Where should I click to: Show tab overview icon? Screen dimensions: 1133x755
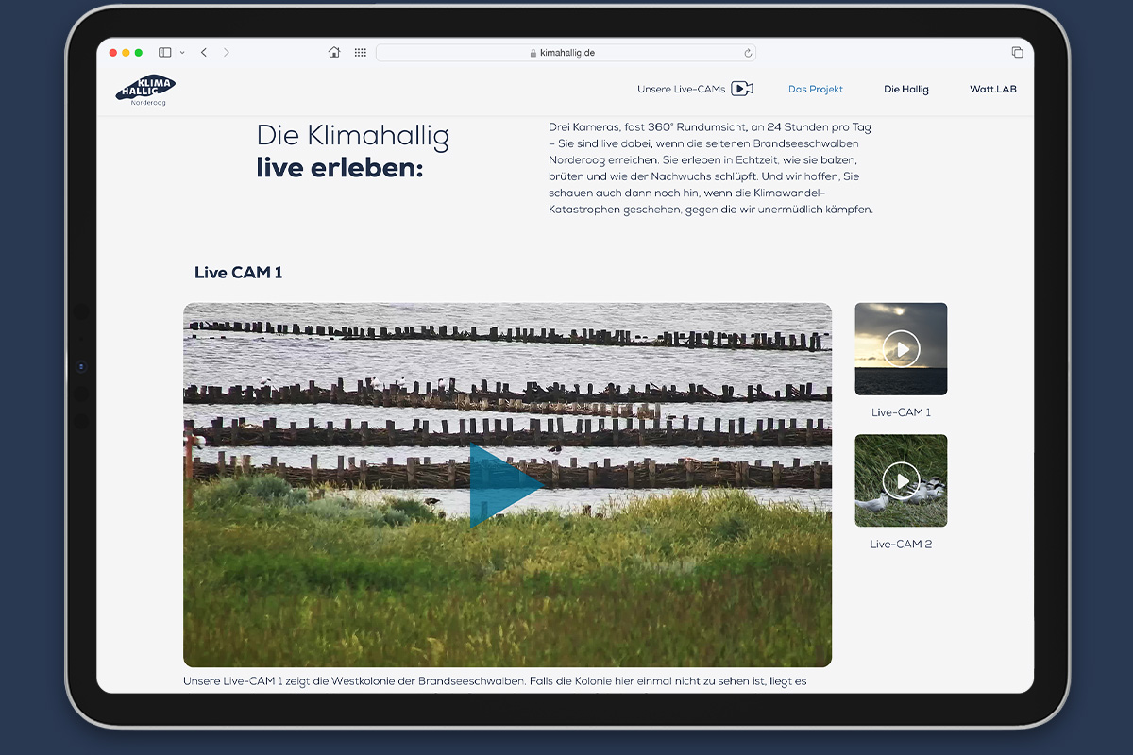[1017, 53]
